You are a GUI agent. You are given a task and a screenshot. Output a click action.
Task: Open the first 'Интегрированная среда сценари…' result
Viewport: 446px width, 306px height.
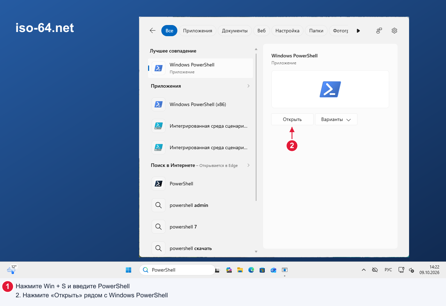coord(201,126)
